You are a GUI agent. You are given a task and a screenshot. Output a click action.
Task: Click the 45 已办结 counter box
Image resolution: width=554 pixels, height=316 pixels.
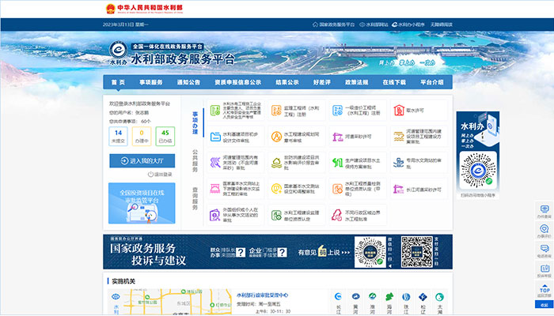(165, 136)
